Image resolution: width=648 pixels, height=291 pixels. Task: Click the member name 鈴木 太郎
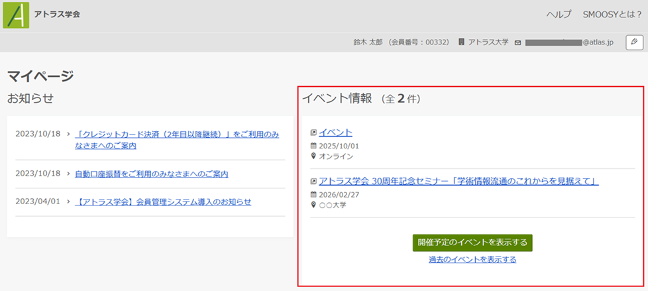click(x=368, y=42)
